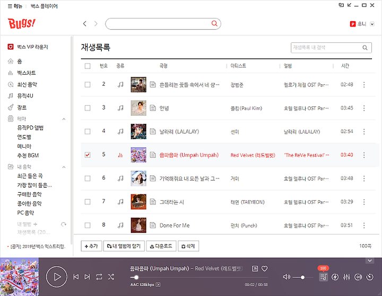This screenshot has height=296, width=382.
Task: Tick the select-all checkbox in header
Action: click(88, 66)
